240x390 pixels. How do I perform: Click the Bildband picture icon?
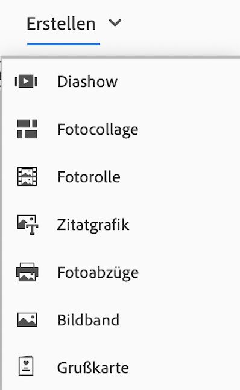point(27,319)
